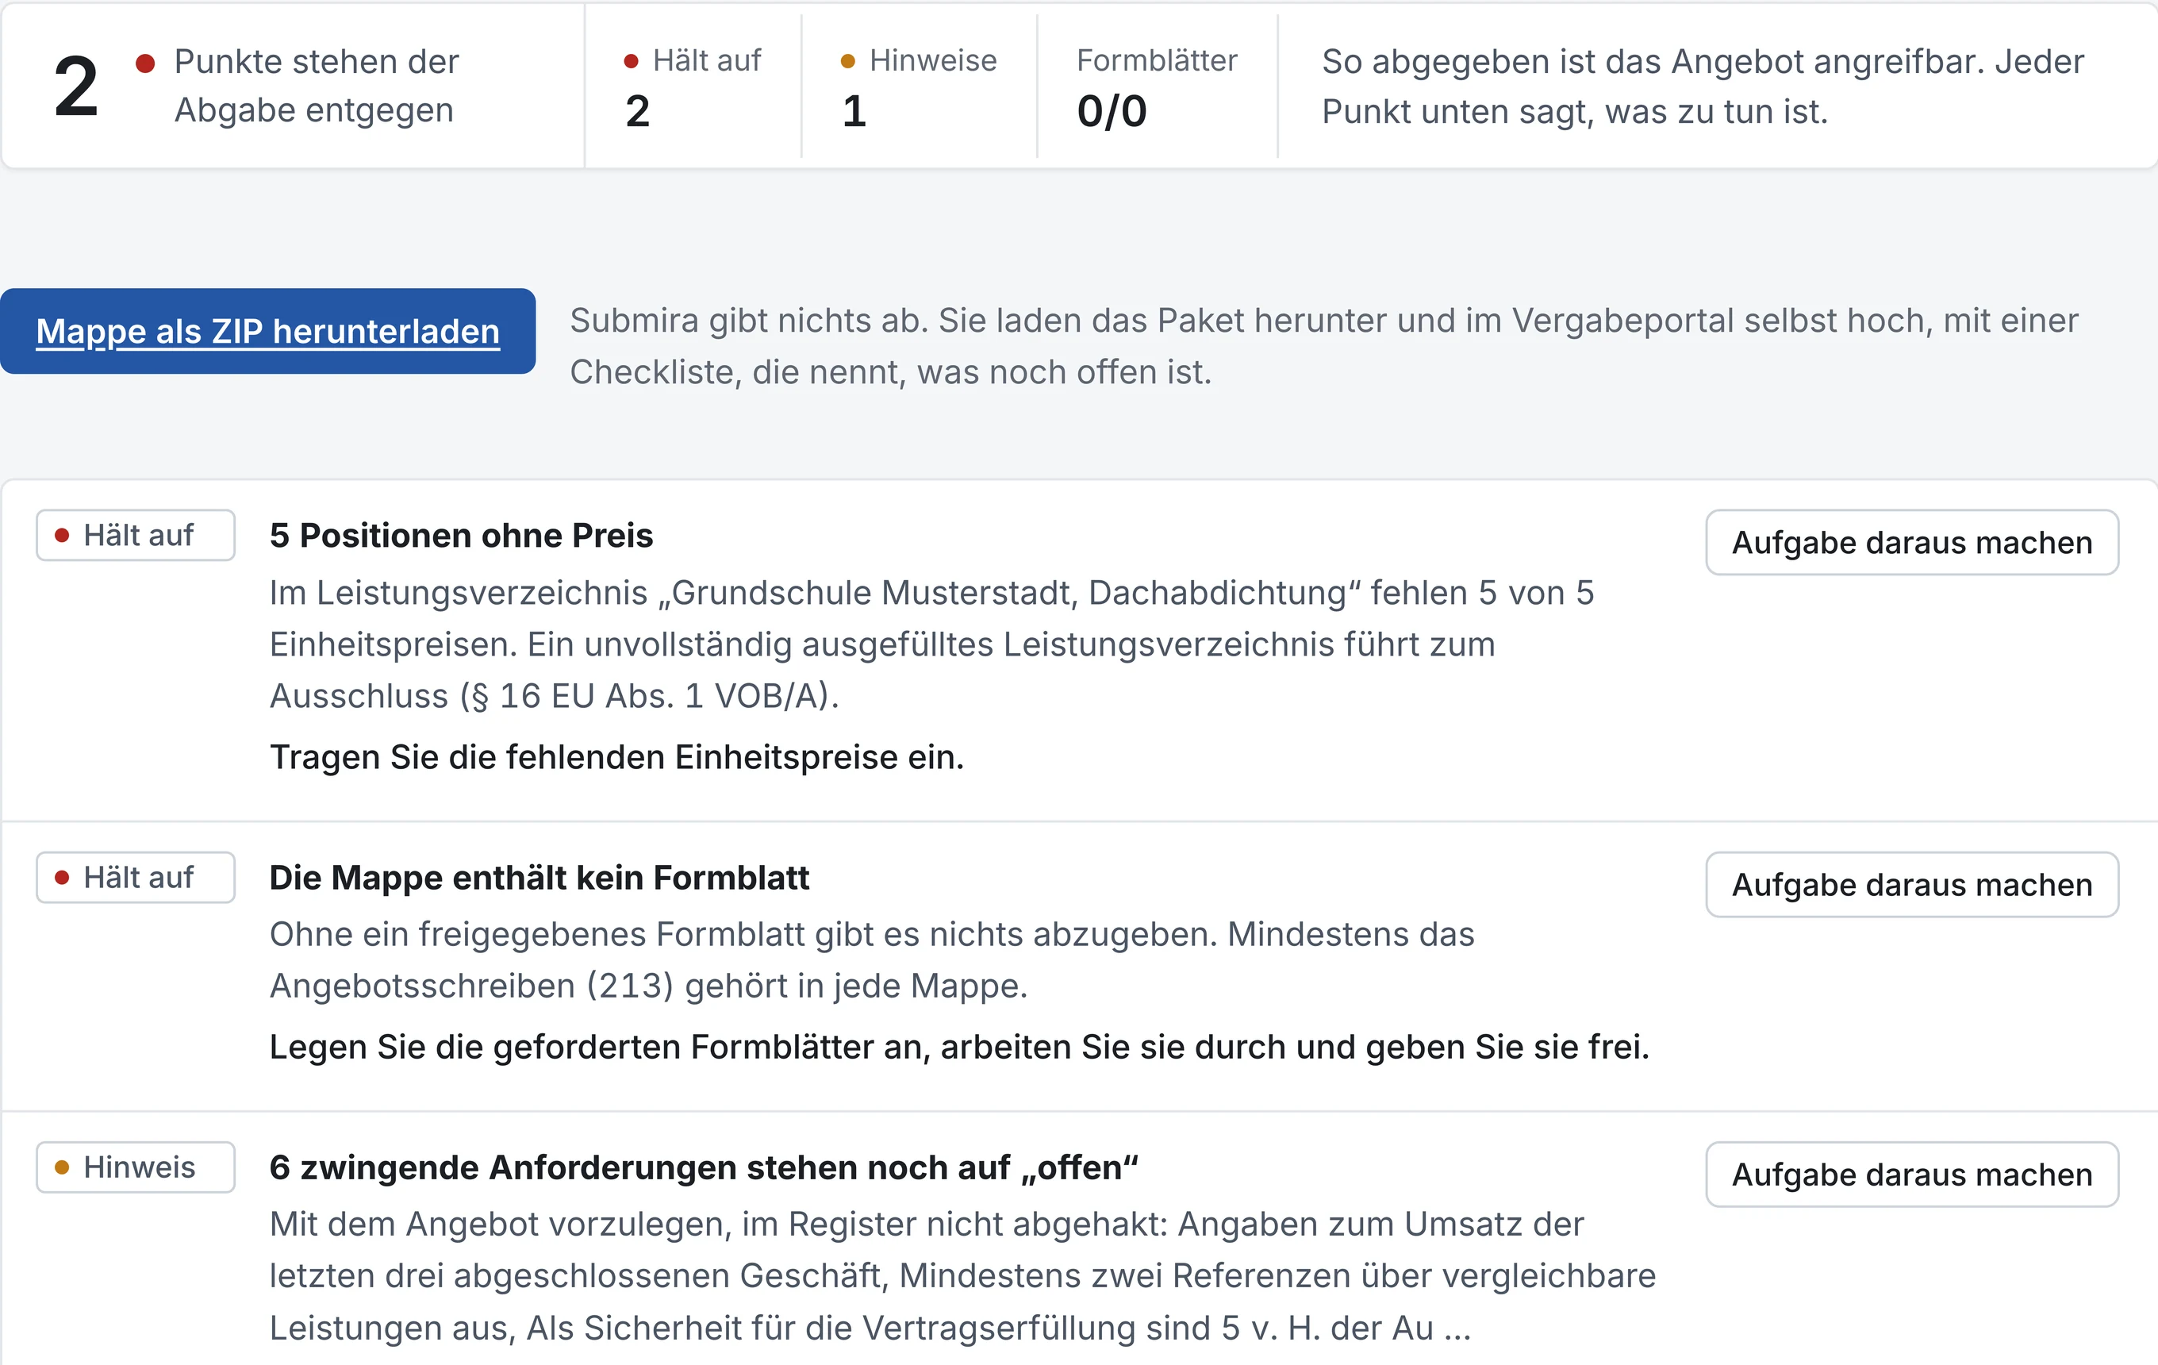2158x1365 pixels.
Task: Click the Formblätter 0/0 counter
Action: pyautogui.click(x=1157, y=86)
